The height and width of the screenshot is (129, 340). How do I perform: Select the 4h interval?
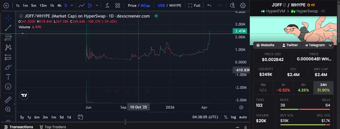(59, 5)
